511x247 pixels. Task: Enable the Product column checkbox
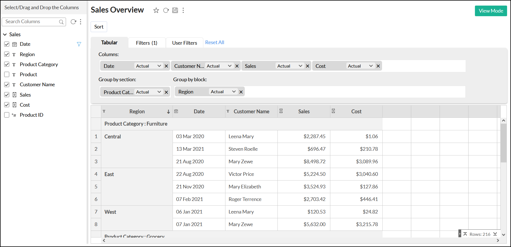click(7, 75)
